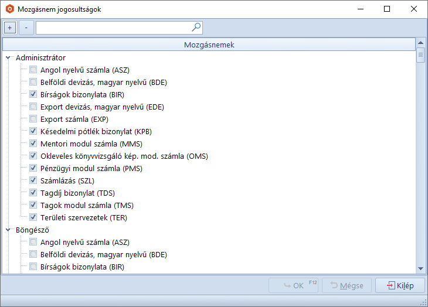This screenshot has width=428, height=307.
Task: Close the window with the X button
Action: click(x=414, y=9)
